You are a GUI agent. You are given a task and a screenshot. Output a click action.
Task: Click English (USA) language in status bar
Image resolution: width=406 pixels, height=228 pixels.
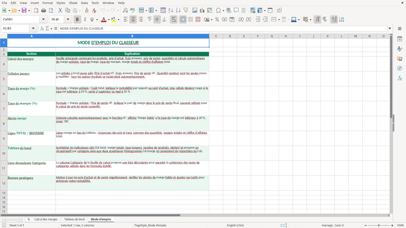click(x=235, y=225)
